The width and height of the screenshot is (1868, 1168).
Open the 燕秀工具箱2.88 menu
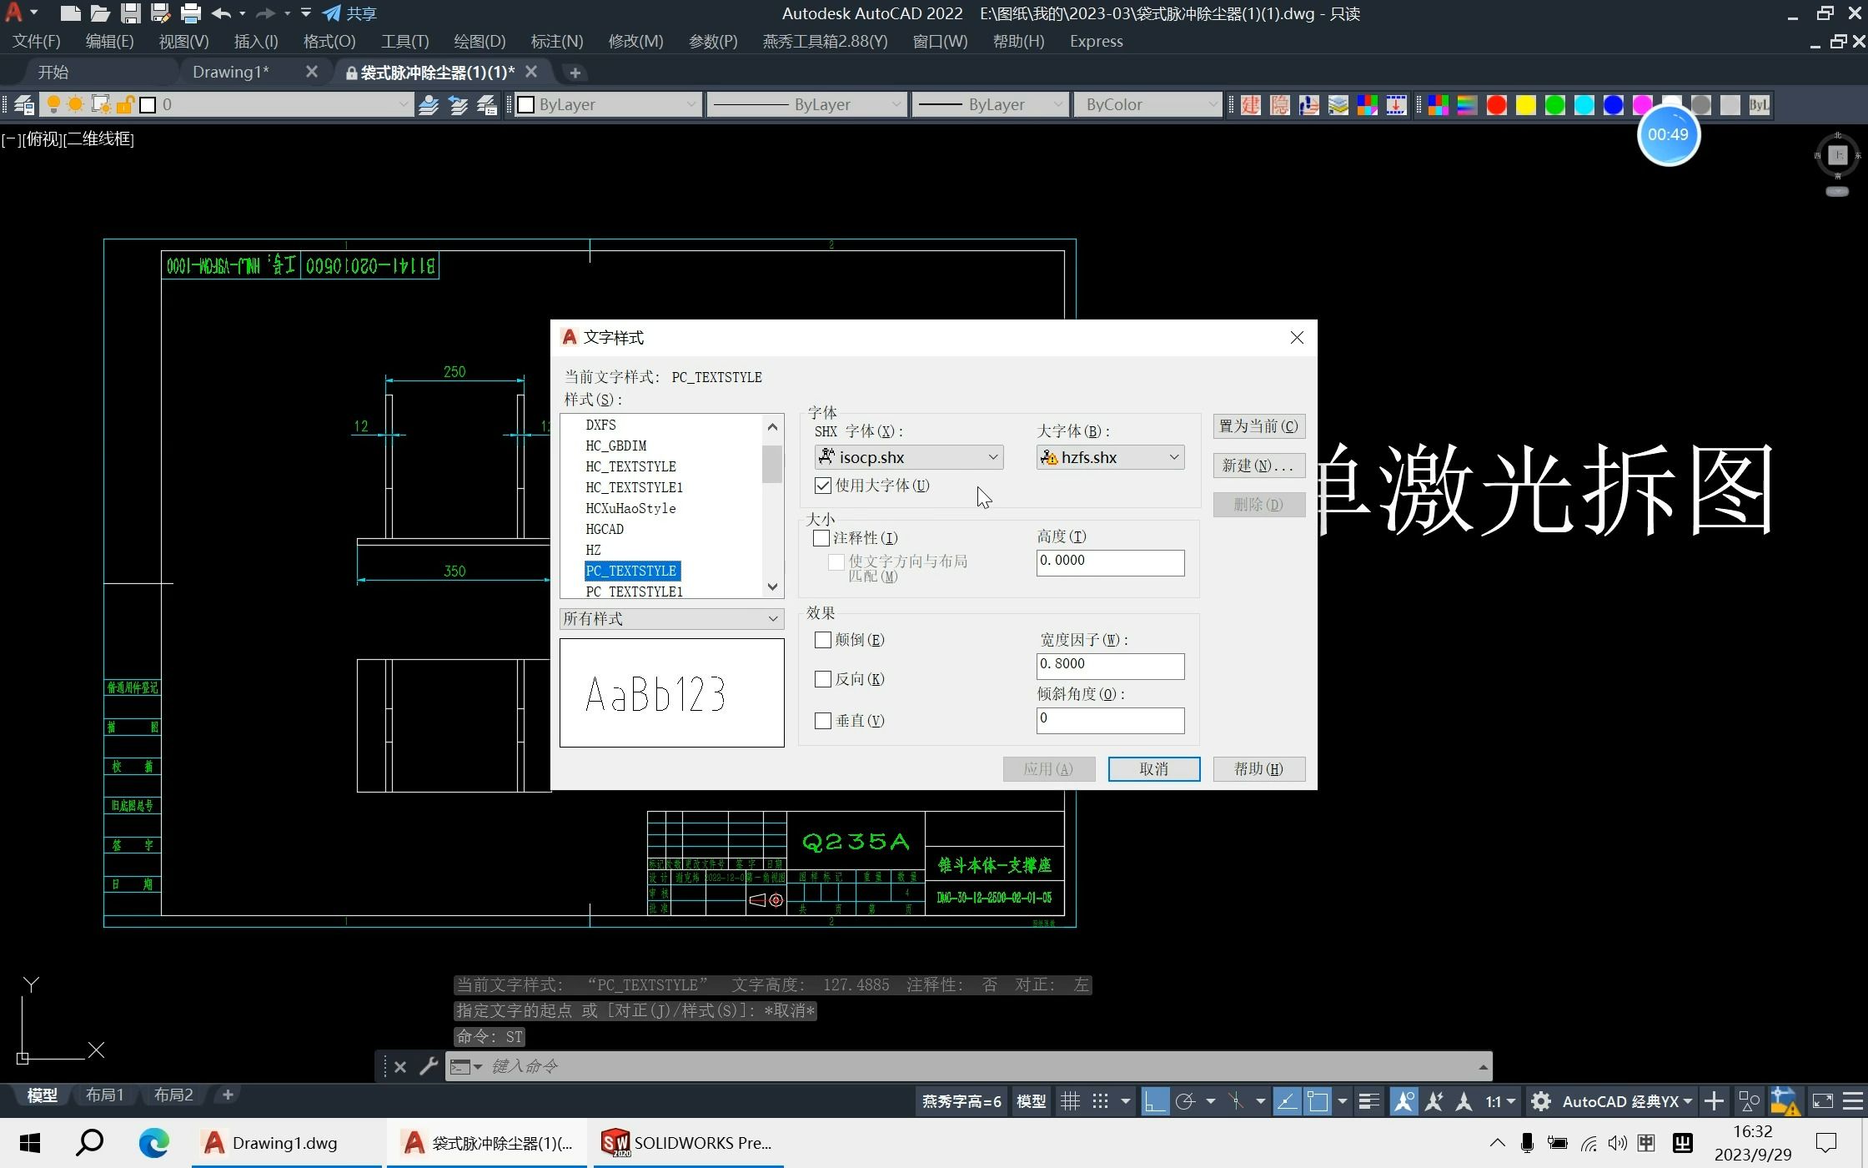(x=824, y=41)
